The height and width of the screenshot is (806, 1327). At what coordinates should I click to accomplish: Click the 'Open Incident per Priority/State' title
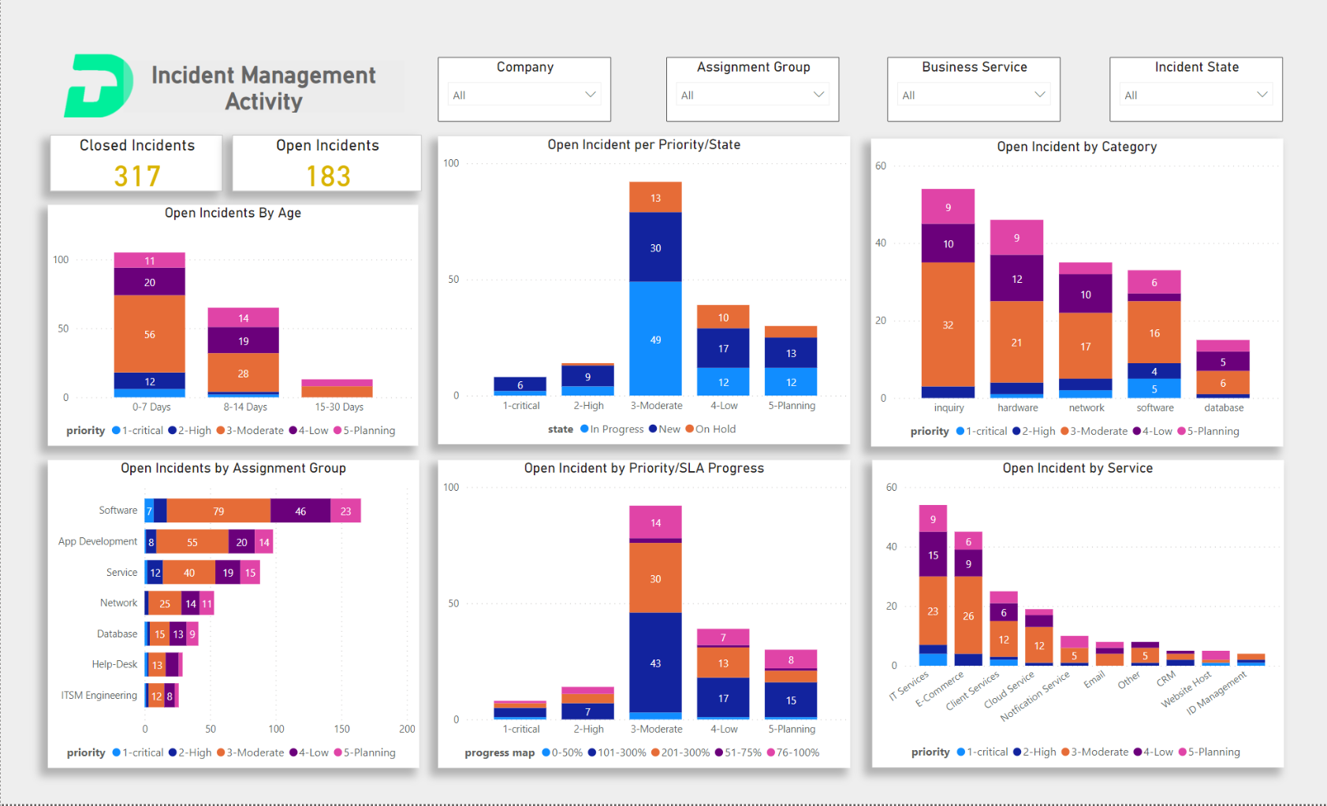point(643,144)
